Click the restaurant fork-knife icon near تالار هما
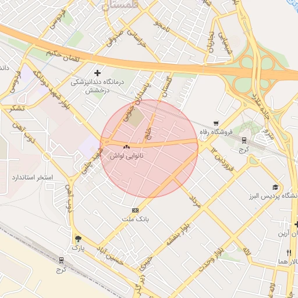This screenshot has width=298, height=298. (289, 253)
